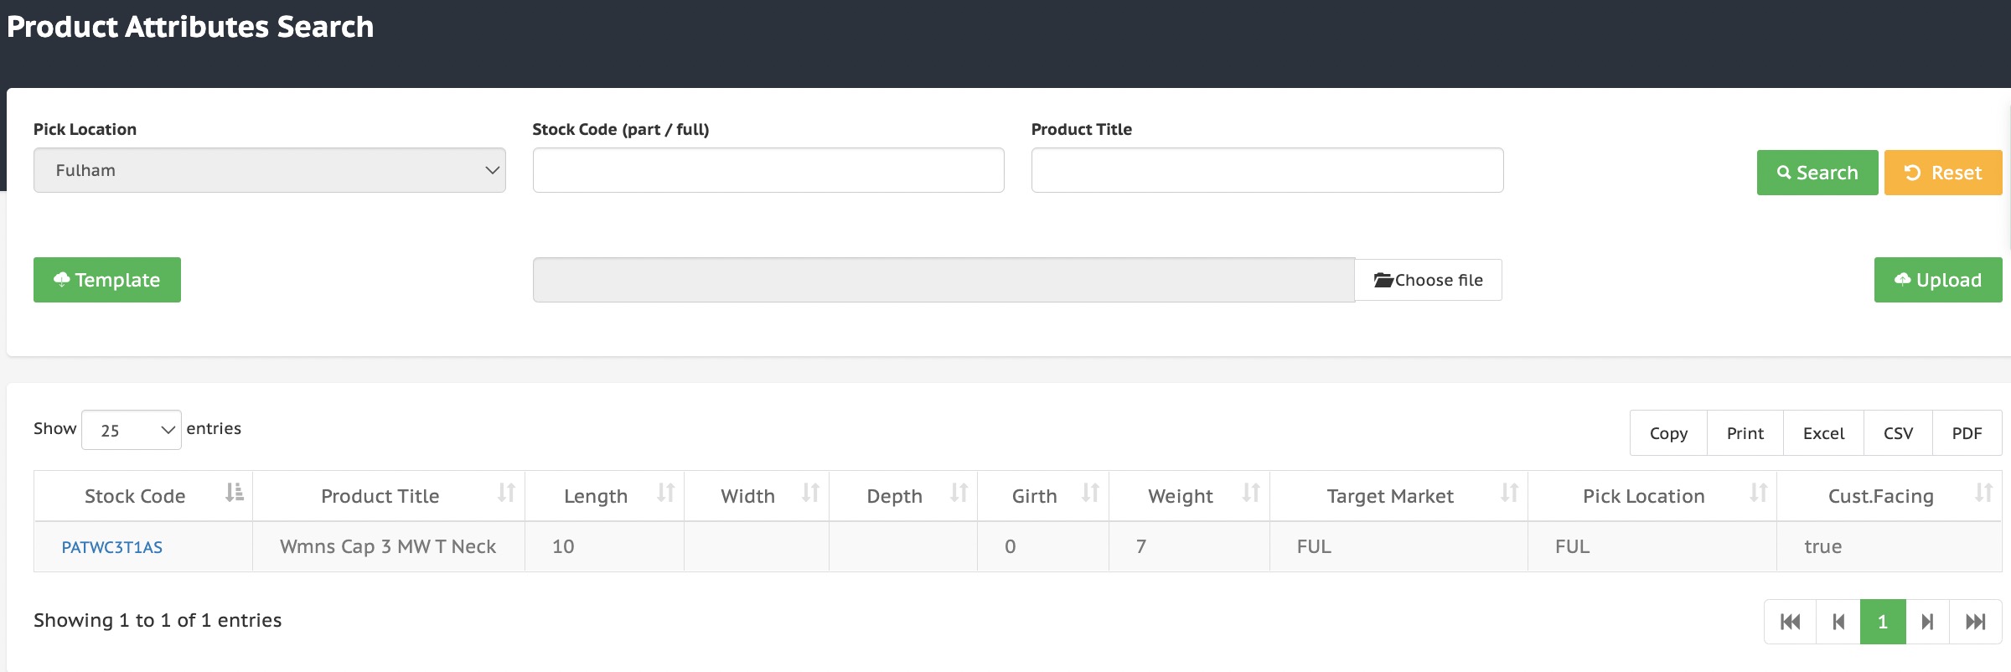The image size is (2011, 672).
Task: Click the green Search button
Action: pos(1817,173)
